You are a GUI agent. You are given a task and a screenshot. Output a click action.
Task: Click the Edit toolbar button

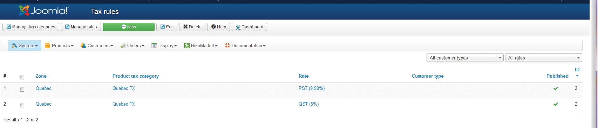pos(167,27)
